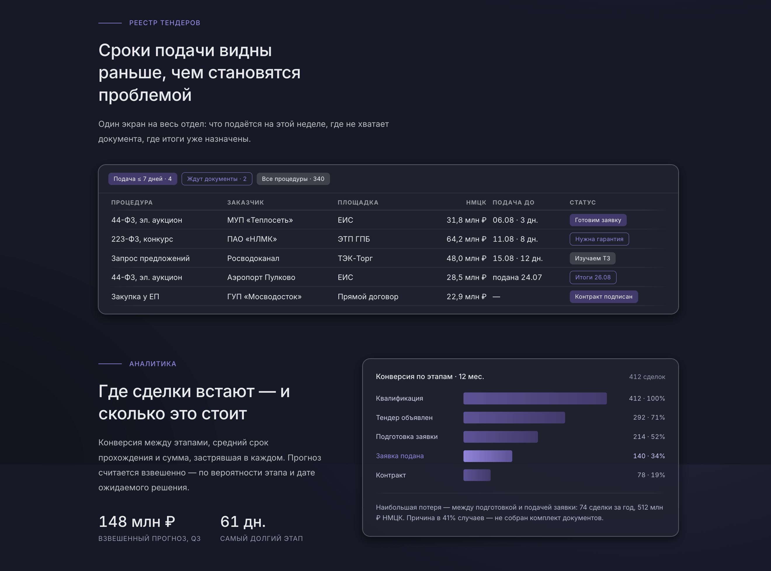This screenshot has height=571, width=771.
Task: Click the highlighted 'Заявка подана' label
Action: (400, 456)
